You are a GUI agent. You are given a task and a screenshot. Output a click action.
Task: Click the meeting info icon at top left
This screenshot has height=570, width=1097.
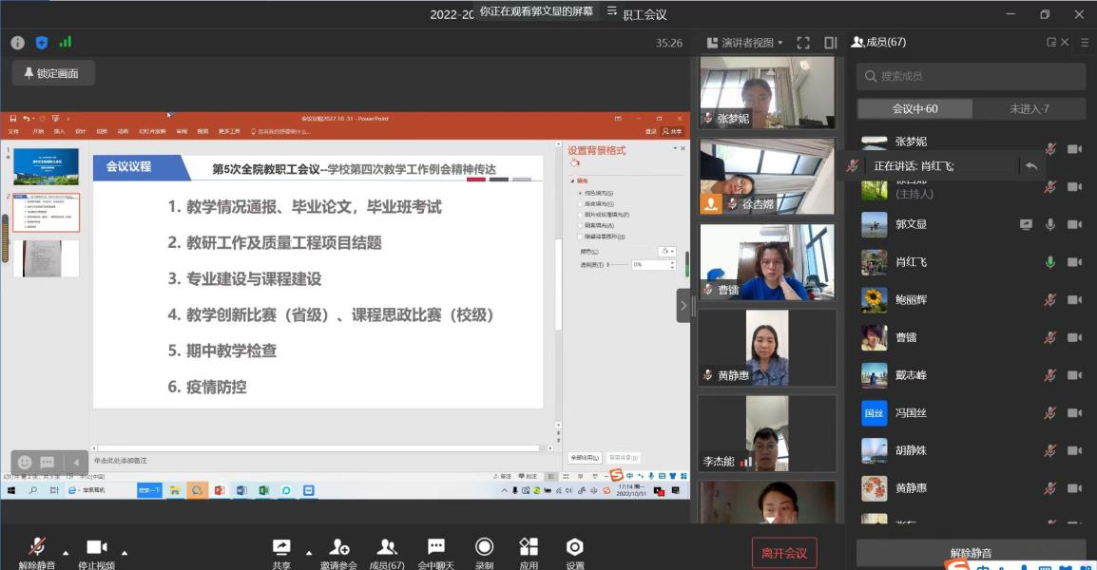point(17,43)
